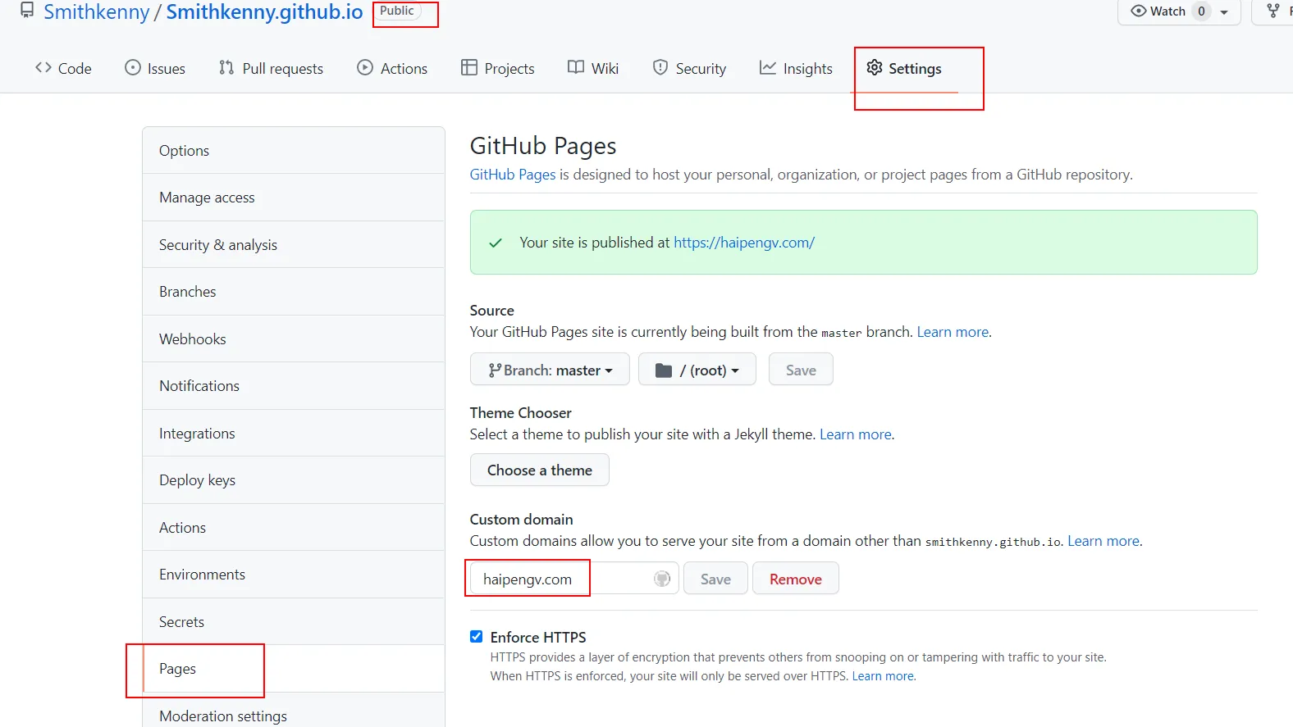This screenshot has height=727, width=1293.
Task: Click the Code tab angle-brackets icon
Action: tap(43, 68)
